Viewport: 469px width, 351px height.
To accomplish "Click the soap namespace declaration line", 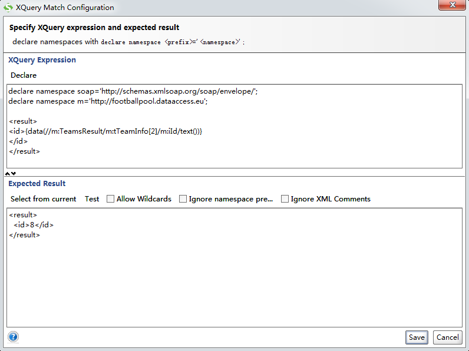I will coord(133,91).
